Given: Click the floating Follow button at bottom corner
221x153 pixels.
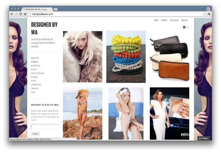Looking at the screenshot, I should pos(204,138).
